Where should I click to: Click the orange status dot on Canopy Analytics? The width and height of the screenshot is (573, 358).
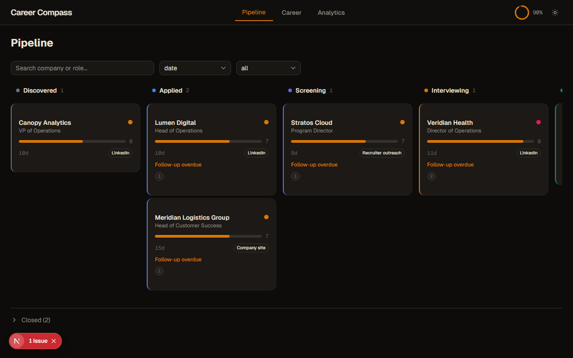point(130,122)
